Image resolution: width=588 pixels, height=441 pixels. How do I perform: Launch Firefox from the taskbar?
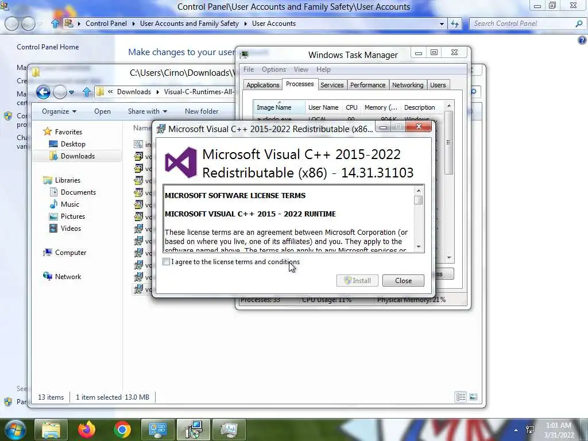pyautogui.click(x=87, y=430)
